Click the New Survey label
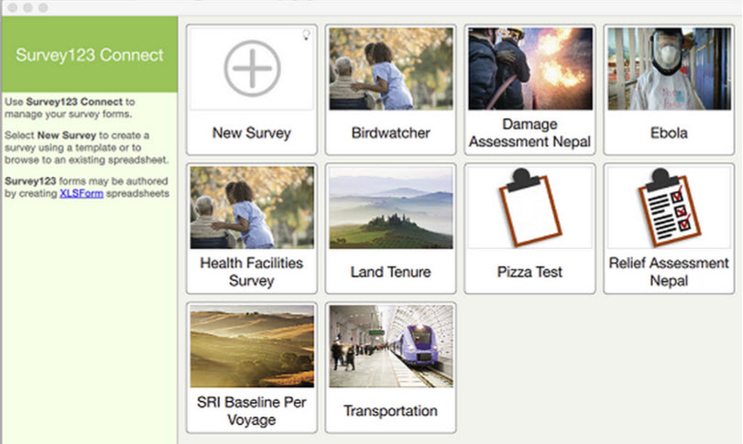The image size is (743, 444). pyautogui.click(x=252, y=134)
